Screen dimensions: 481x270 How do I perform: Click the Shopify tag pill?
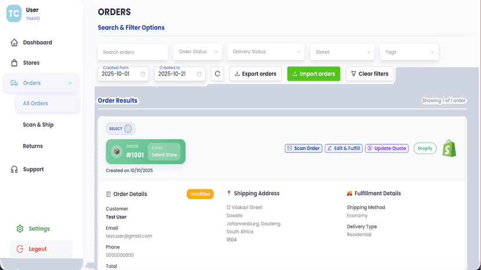point(425,148)
